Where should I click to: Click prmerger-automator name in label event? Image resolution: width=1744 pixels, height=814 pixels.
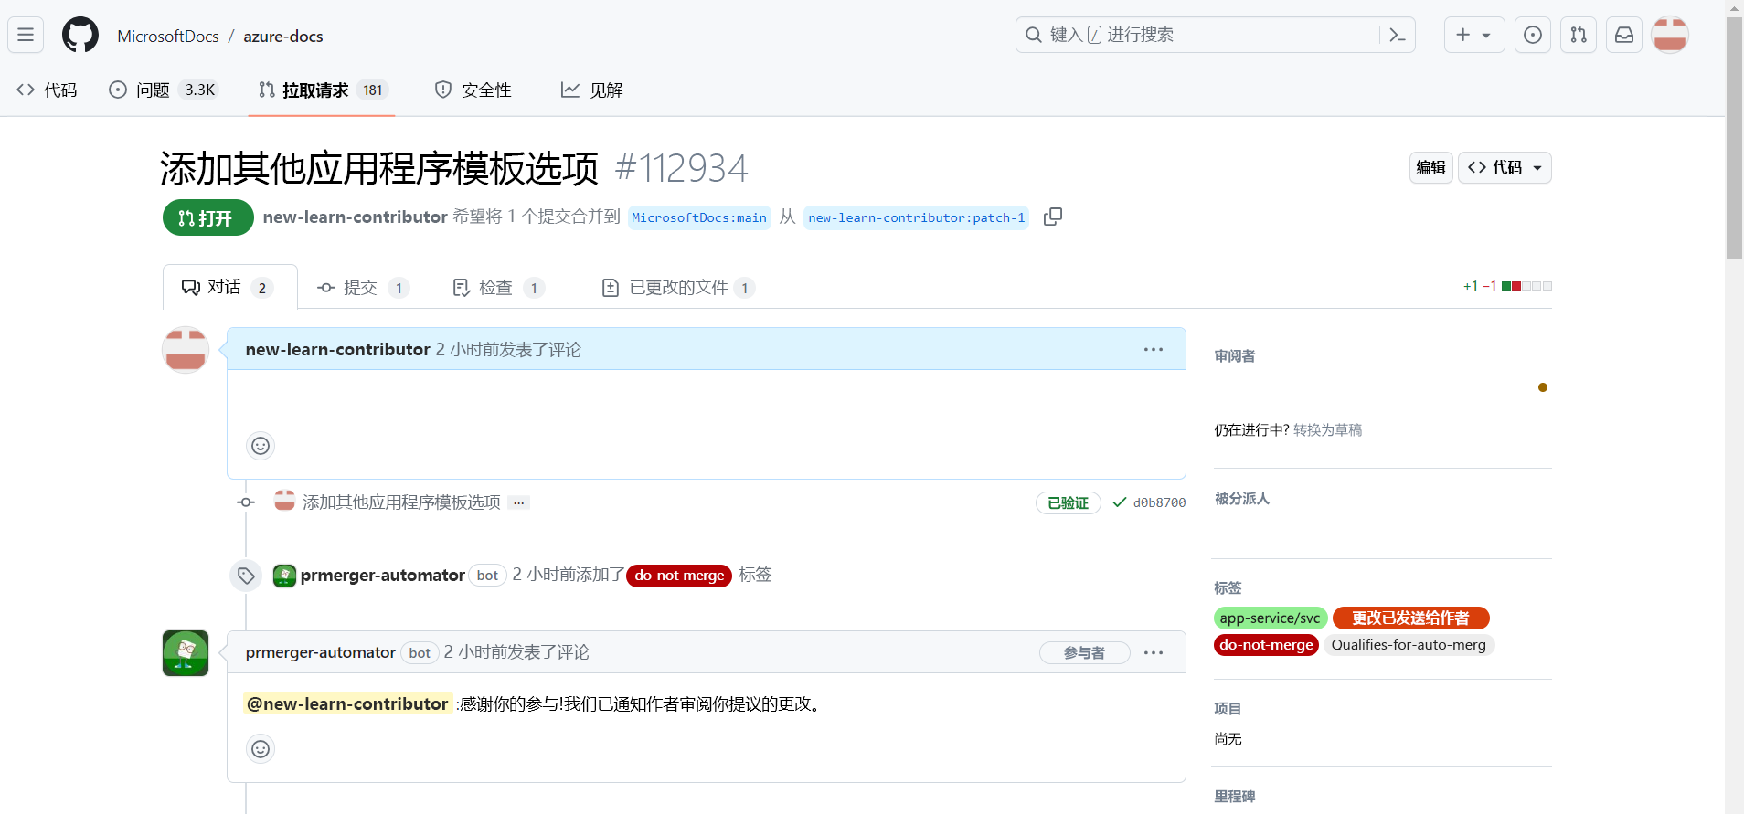(x=382, y=576)
